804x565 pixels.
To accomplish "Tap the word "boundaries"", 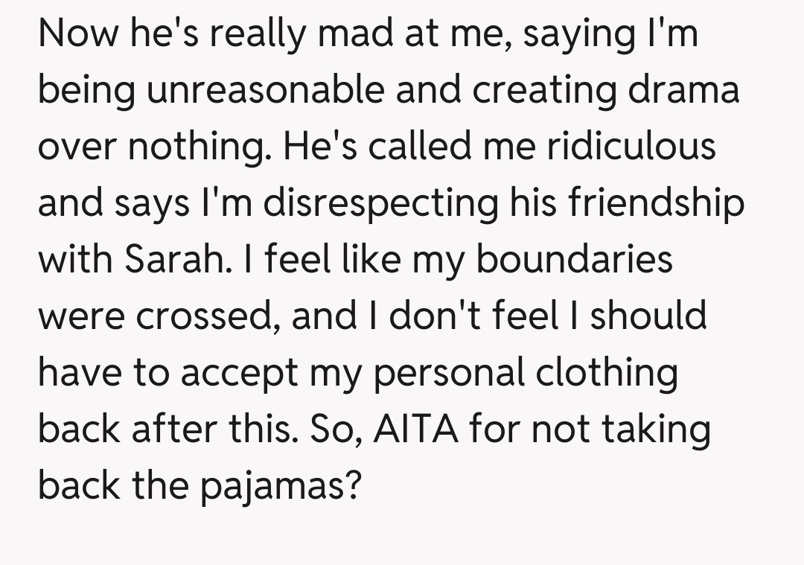I will (574, 259).
